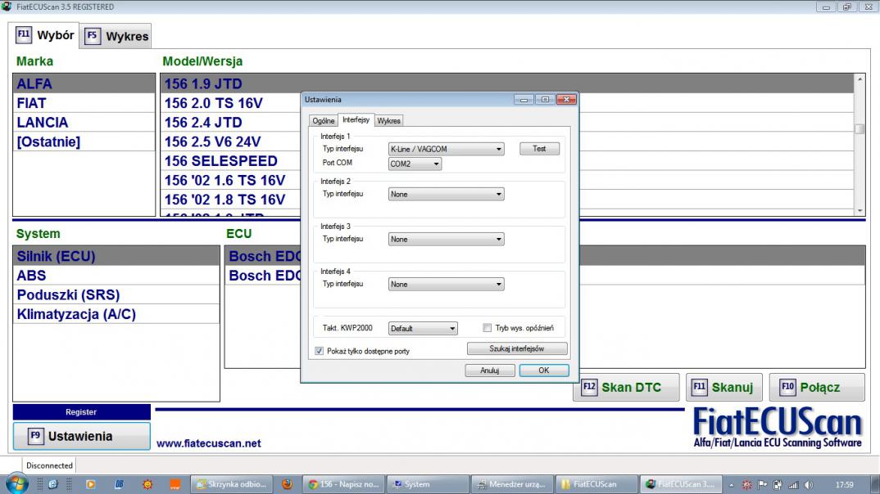Click the network signal tray icon
This screenshot has width=880, height=494.
click(x=793, y=484)
